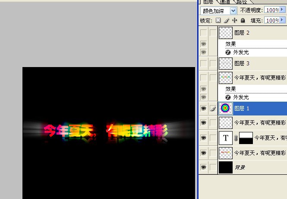
Task: Hide the 背景 layer with its eye icon
Action: click(x=203, y=167)
